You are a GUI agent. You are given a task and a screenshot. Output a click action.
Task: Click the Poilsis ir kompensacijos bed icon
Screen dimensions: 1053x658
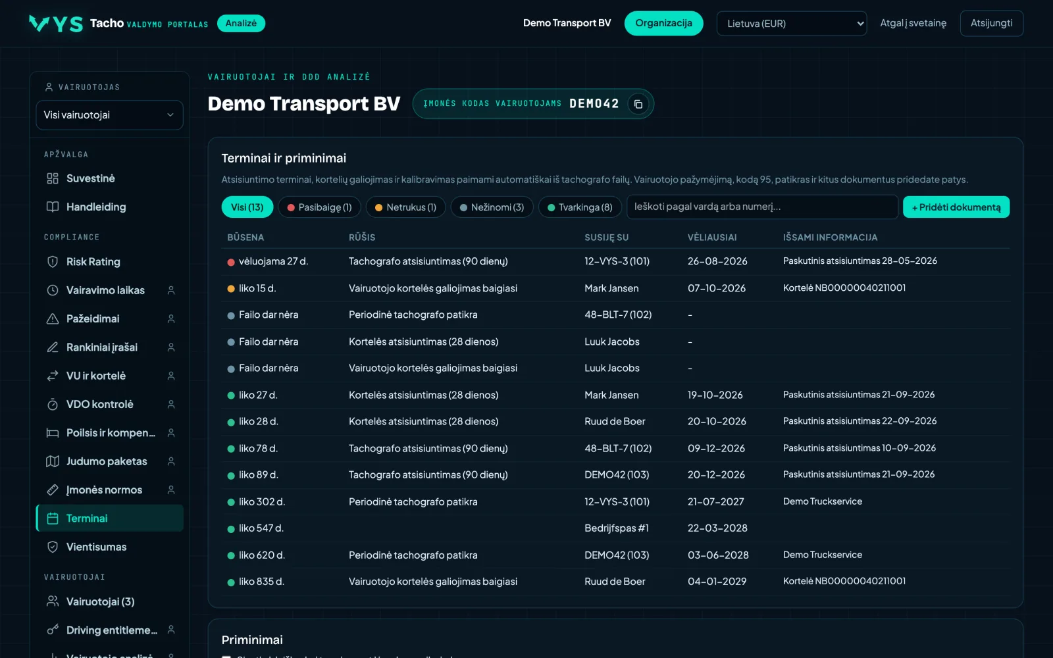[53, 433]
